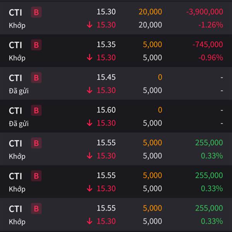Click the B buy badge on the 15.30 order

[36, 12]
